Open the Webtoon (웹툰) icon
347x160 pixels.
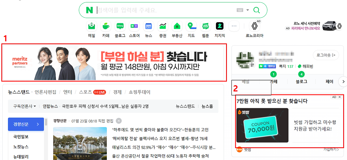[205, 26]
